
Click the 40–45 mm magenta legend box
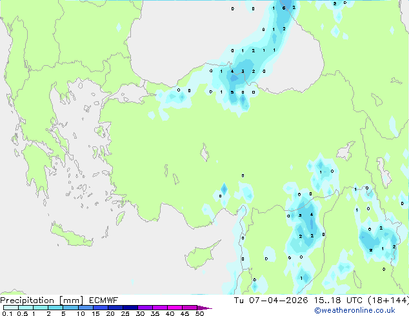click(175, 308)
